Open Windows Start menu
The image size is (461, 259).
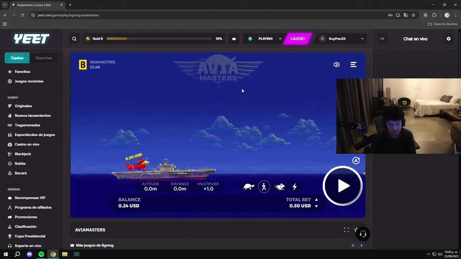coord(6,254)
